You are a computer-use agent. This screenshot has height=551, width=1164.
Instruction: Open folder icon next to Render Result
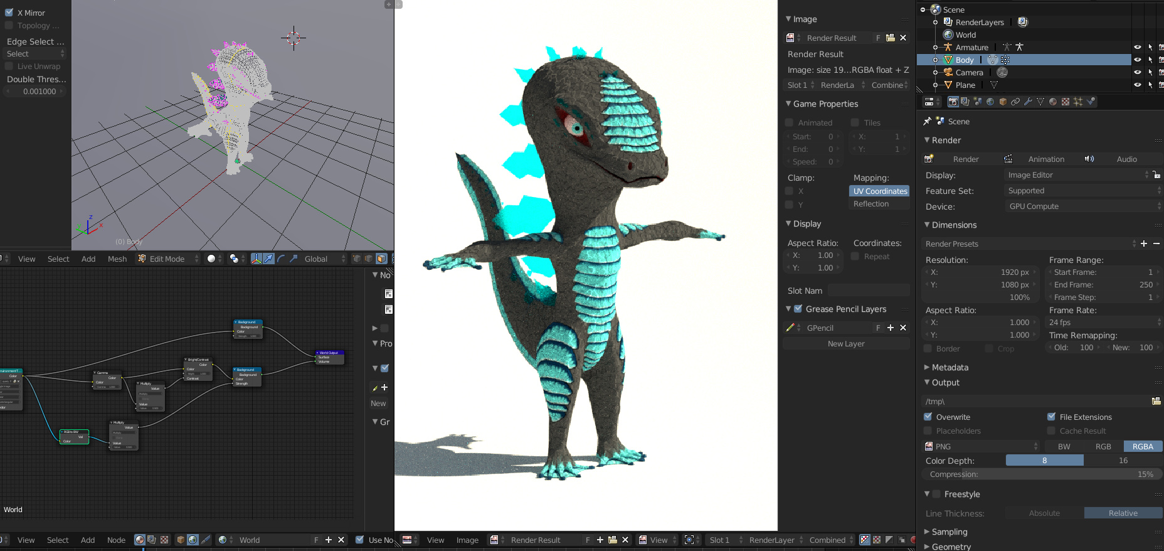[891, 38]
